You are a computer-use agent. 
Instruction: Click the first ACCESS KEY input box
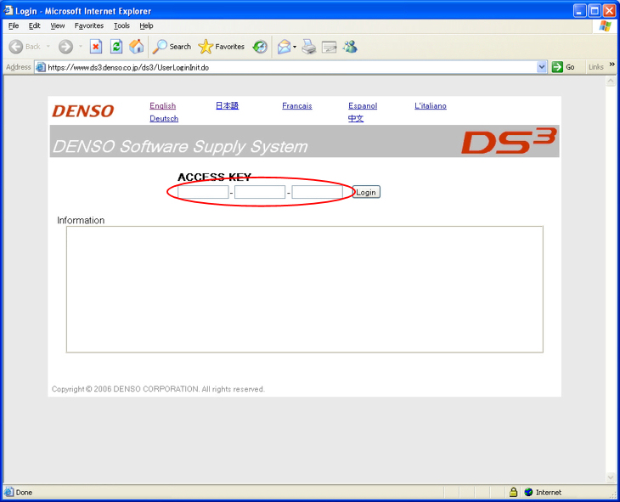[203, 192]
